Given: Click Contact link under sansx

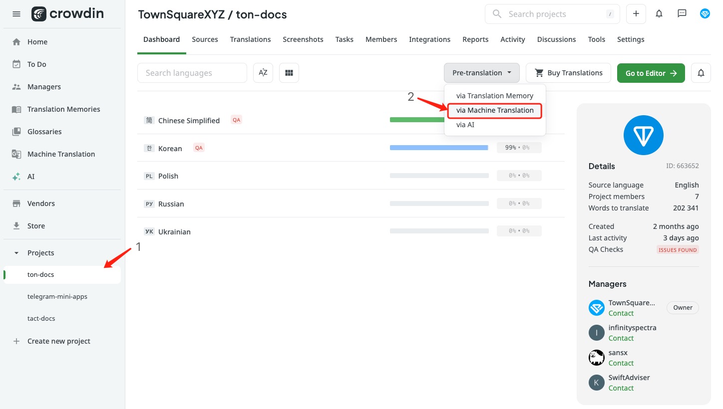Looking at the screenshot, I should 621,363.
